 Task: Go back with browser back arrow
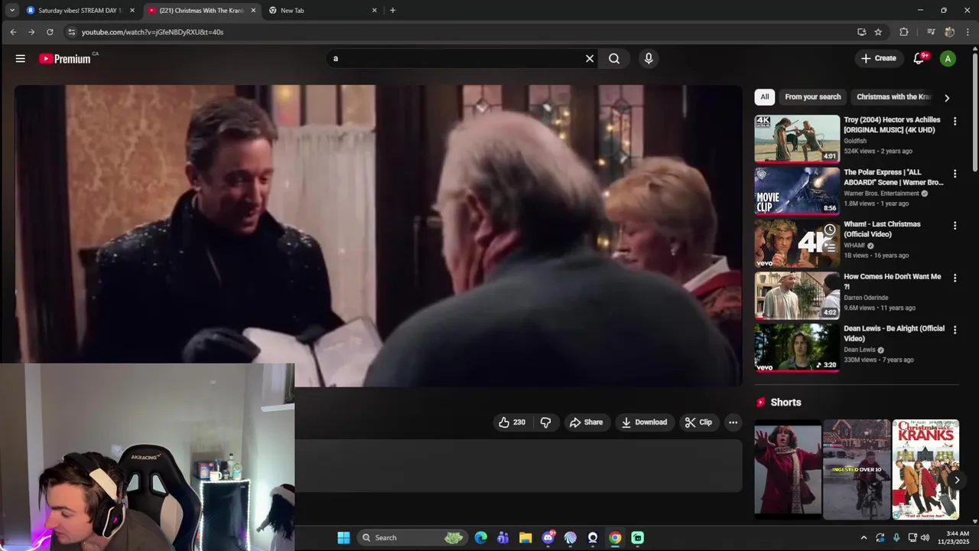[13, 32]
